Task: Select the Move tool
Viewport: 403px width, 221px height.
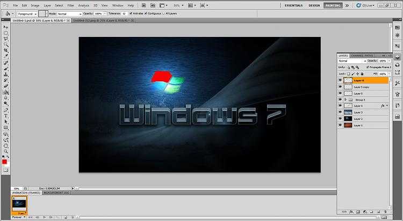Action: coord(6,27)
